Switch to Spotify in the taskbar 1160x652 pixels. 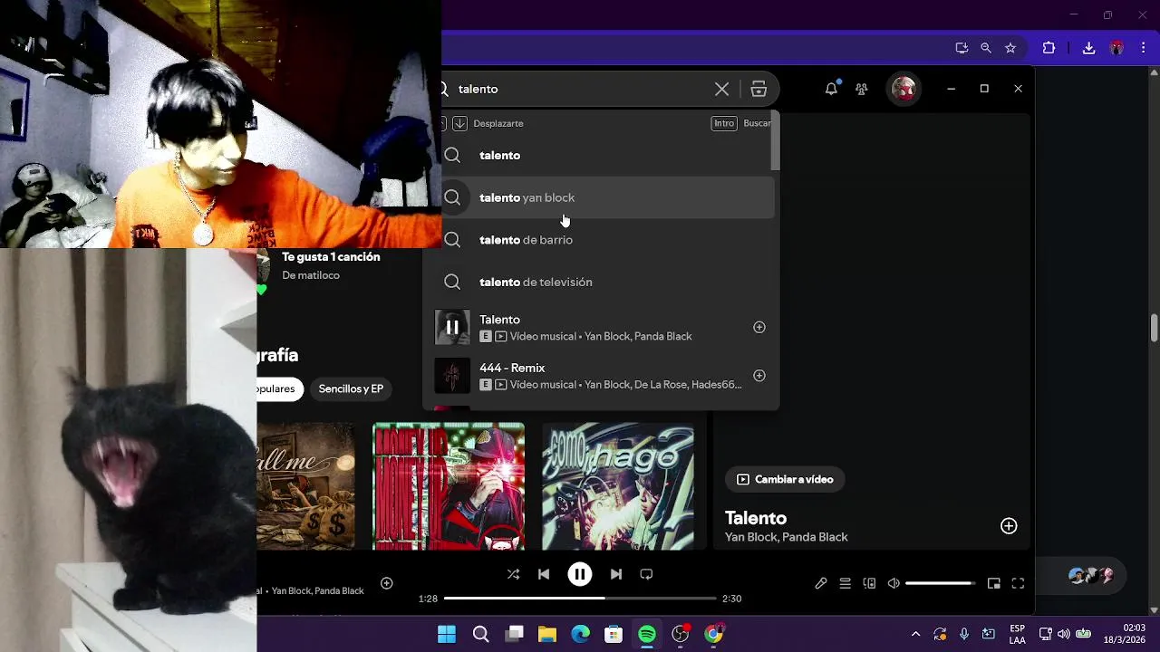[x=647, y=634]
